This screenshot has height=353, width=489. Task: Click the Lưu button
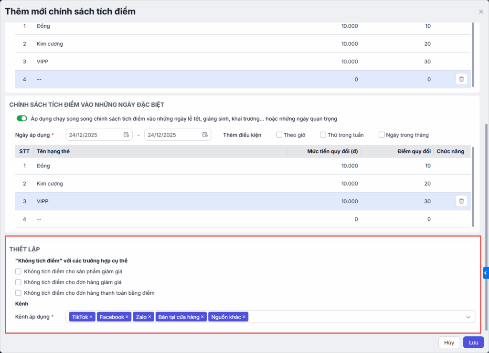tap(473, 343)
